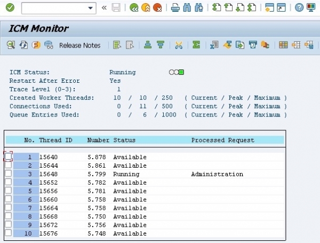Open the transaction command field dropdown
320x243 pixels.
click(x=91, y=8)
